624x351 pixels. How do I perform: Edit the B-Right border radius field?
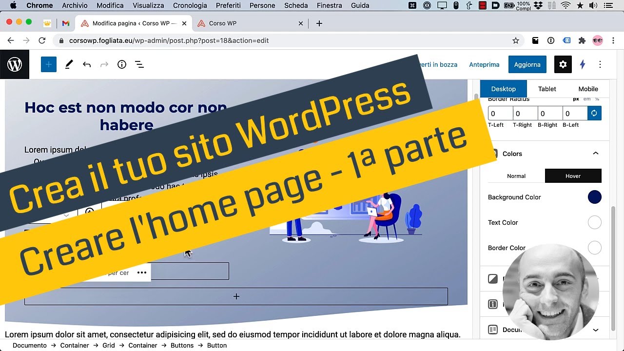pos(550,113)
